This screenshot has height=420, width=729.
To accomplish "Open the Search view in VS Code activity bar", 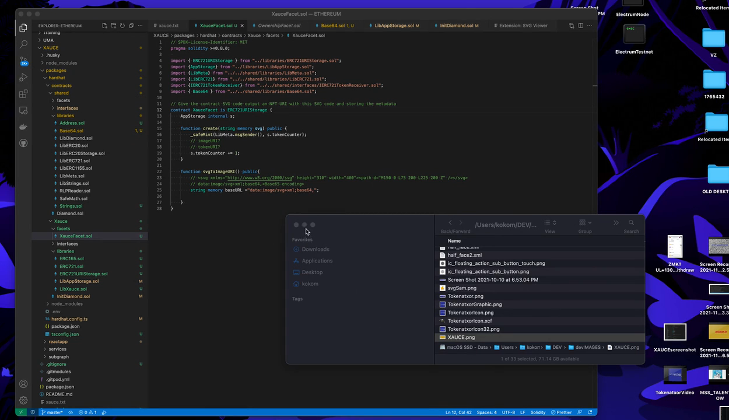I will pyautogui.click(x=23, y=44).
